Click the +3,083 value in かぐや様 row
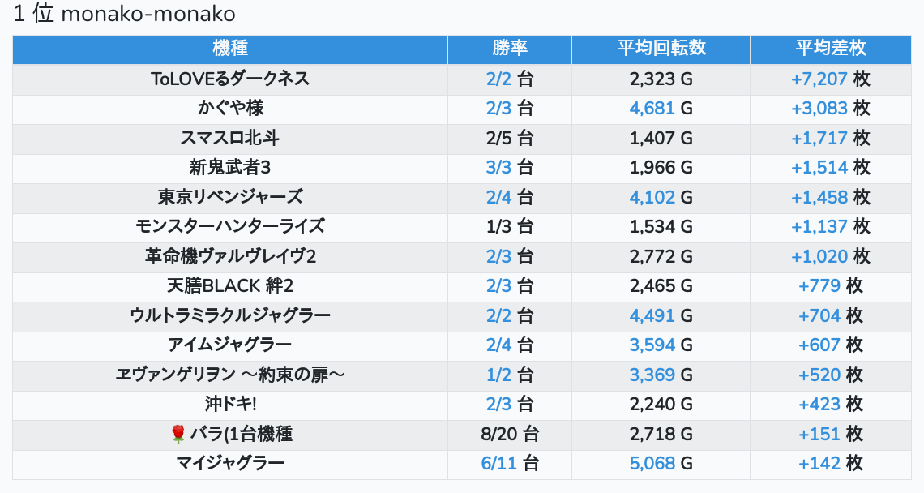Image resolution: width=924 pixels, height=493 pixels. tap(819, 108)
